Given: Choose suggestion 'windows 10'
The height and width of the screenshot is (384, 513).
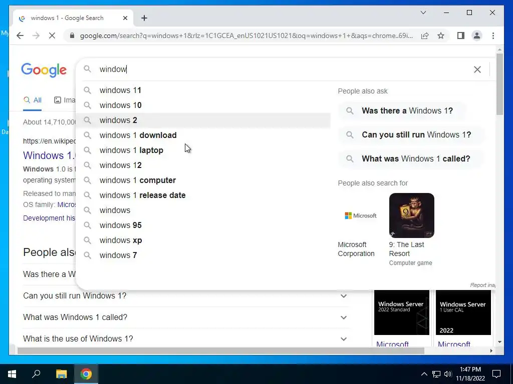Looking at the screenshot, I should (203, 105).
